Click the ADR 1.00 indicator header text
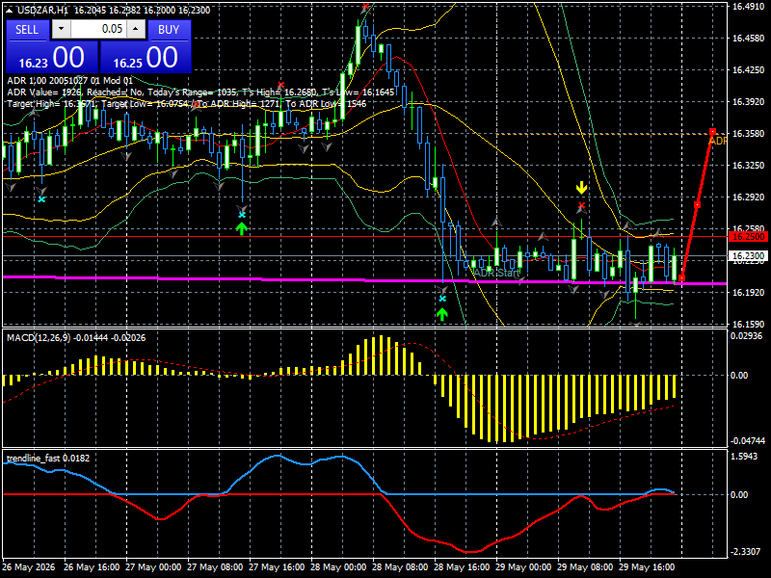 [x=69, y=81]
